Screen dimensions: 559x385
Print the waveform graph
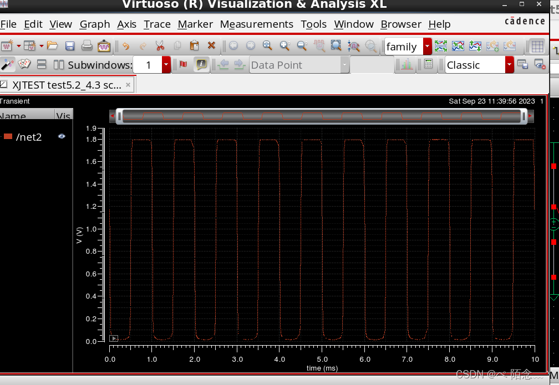(87, 45)
